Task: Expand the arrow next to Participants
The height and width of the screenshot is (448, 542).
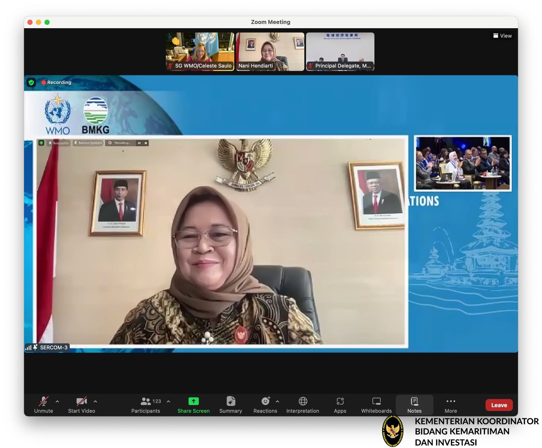Action: (168, 402)
